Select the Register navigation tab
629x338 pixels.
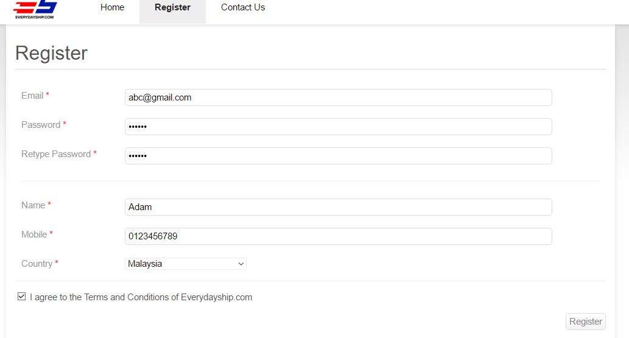172,8
